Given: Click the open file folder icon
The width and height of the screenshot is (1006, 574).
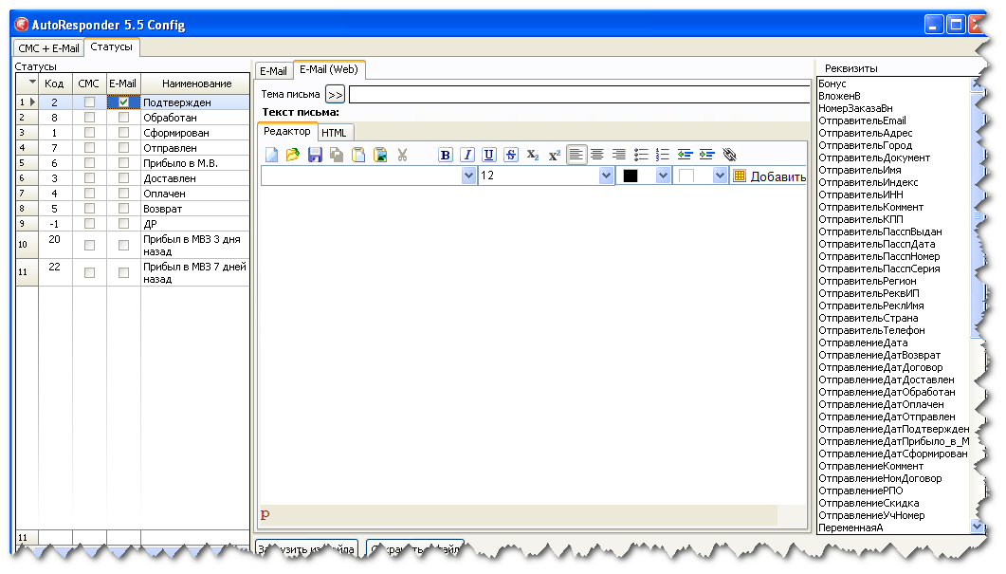Looking at the screenshot, I should pyautogui.click(x=293, y=155).
